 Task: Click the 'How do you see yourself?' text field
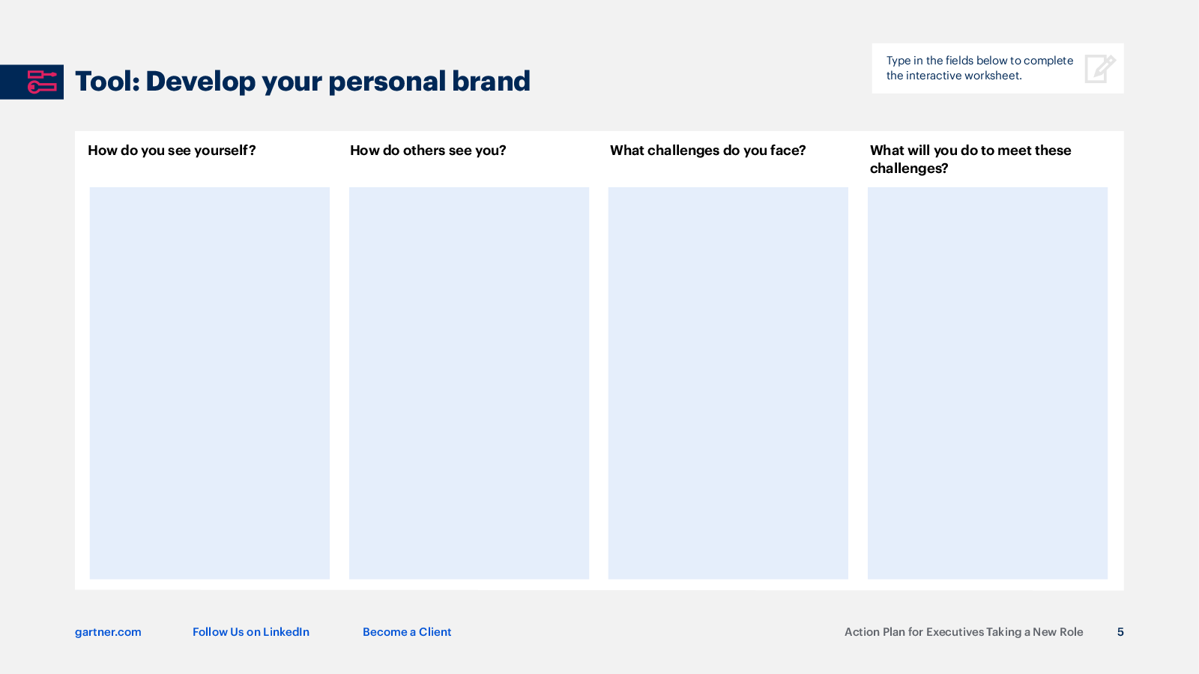[210, 383]
